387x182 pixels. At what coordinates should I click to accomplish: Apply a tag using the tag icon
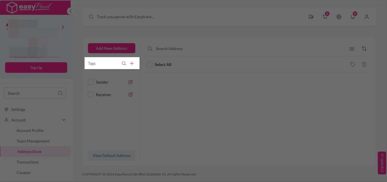pos(353,64)
